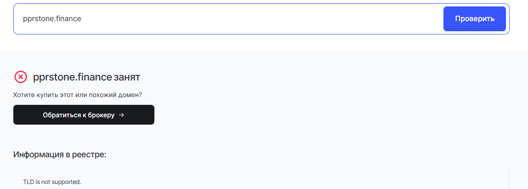Click the arrow icon in broker button
The height and width of the screenshot is (189, 528).
click(121, 115)
